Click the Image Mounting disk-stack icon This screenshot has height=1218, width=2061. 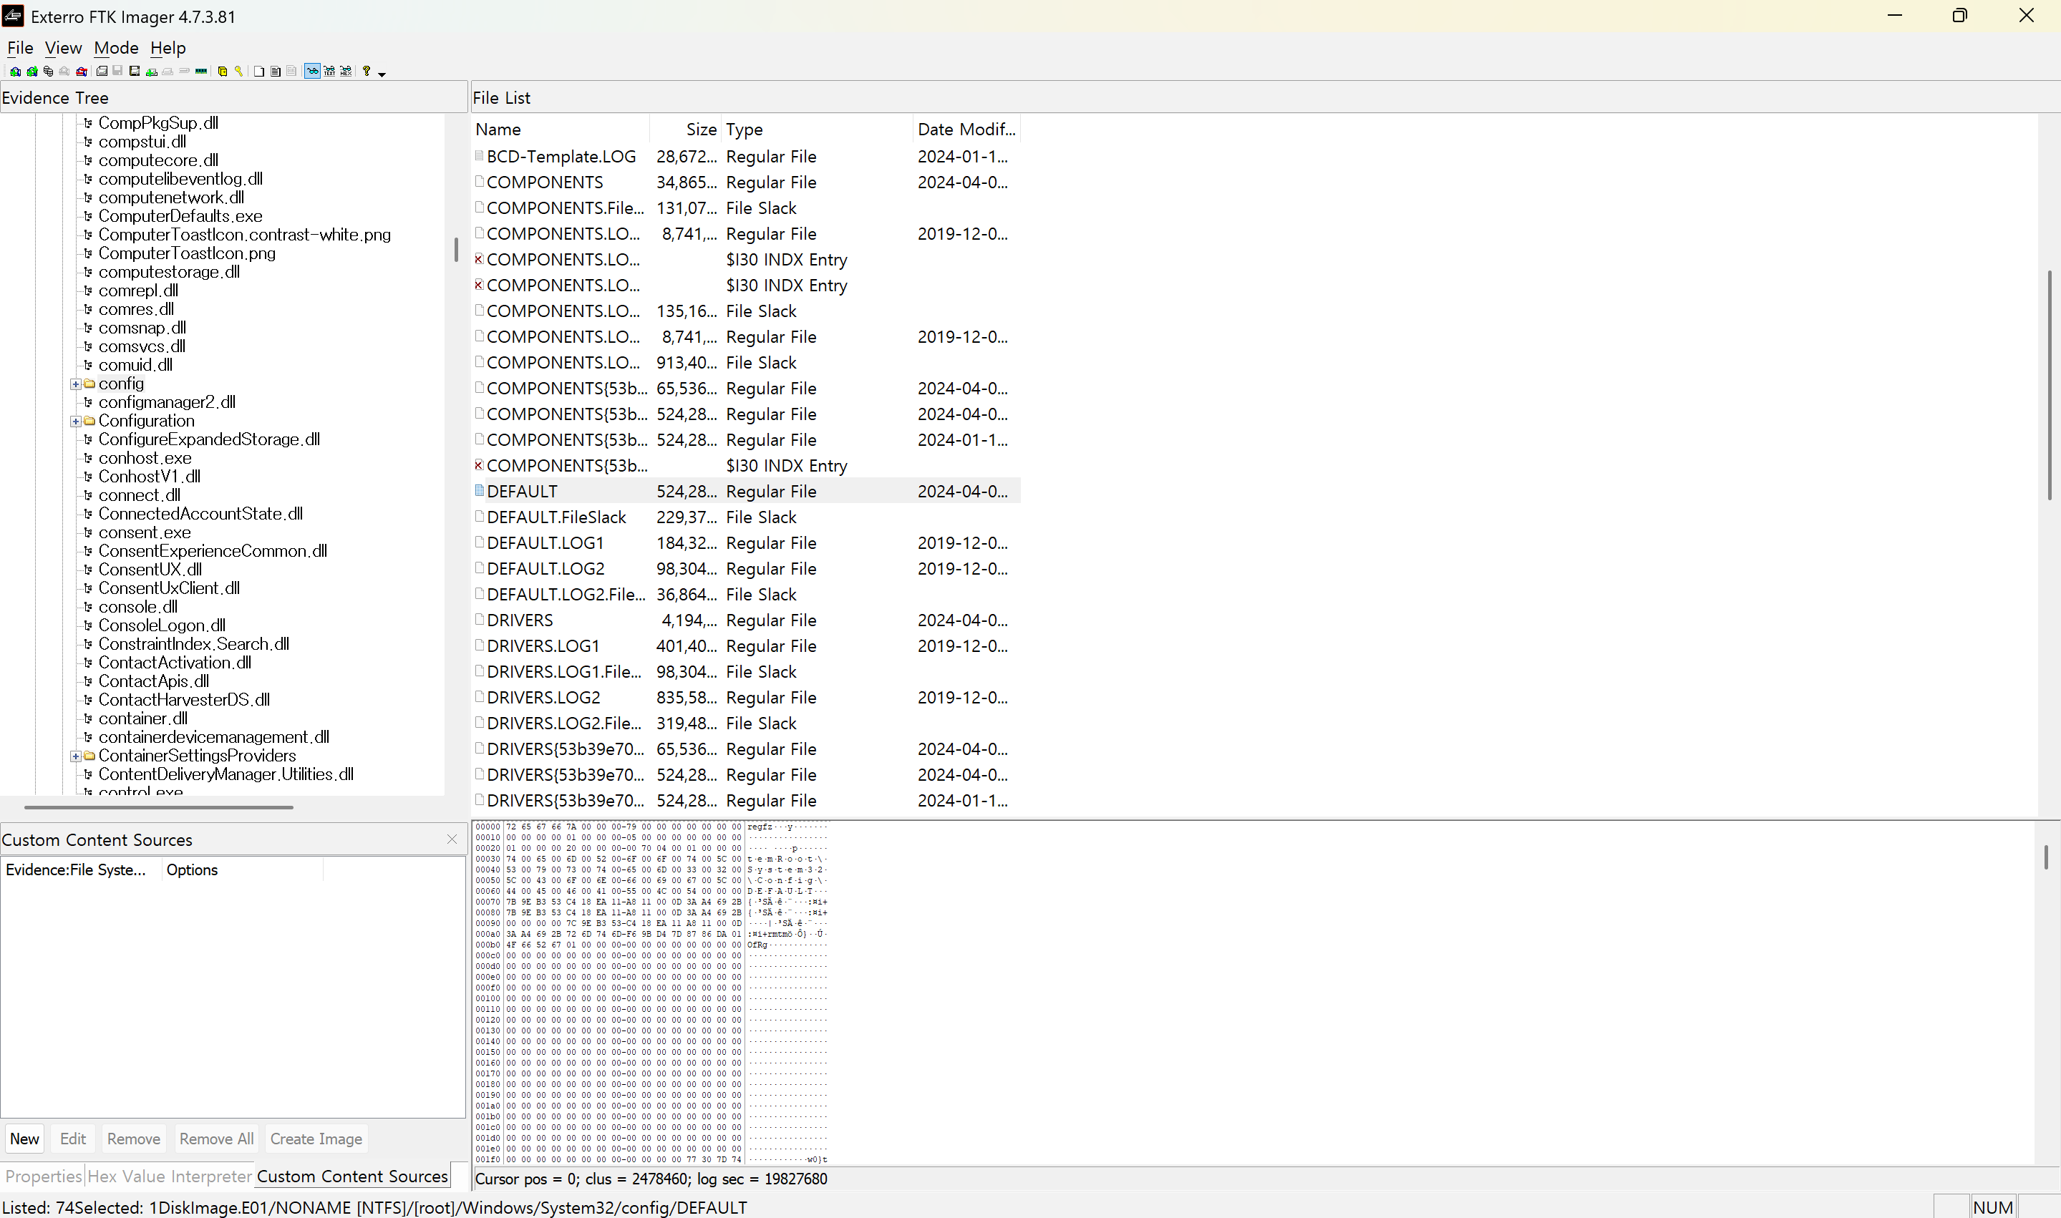tap(49, 72)
